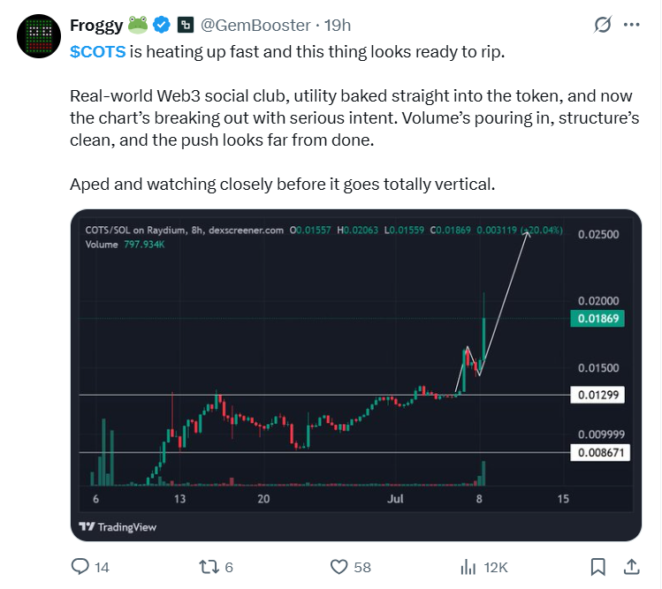Viewport: 662px width, 589px height.
Task: Click the repost arrows icon
Action: (209, 567)
